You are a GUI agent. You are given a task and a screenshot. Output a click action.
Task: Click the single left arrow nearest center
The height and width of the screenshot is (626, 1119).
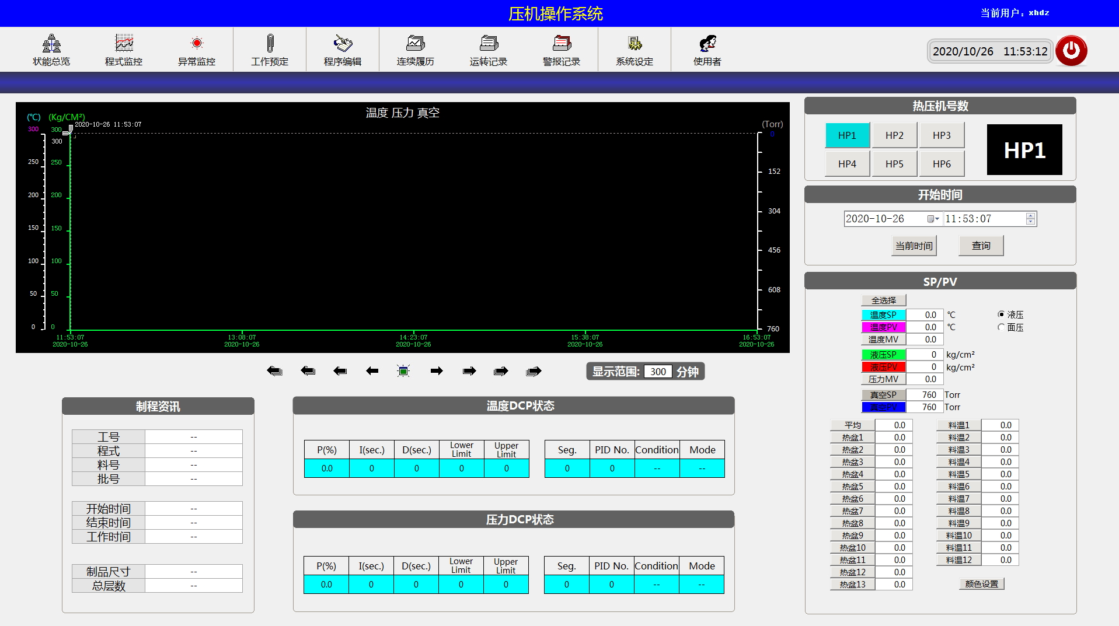pyautogui.click(x=372, y=371)
